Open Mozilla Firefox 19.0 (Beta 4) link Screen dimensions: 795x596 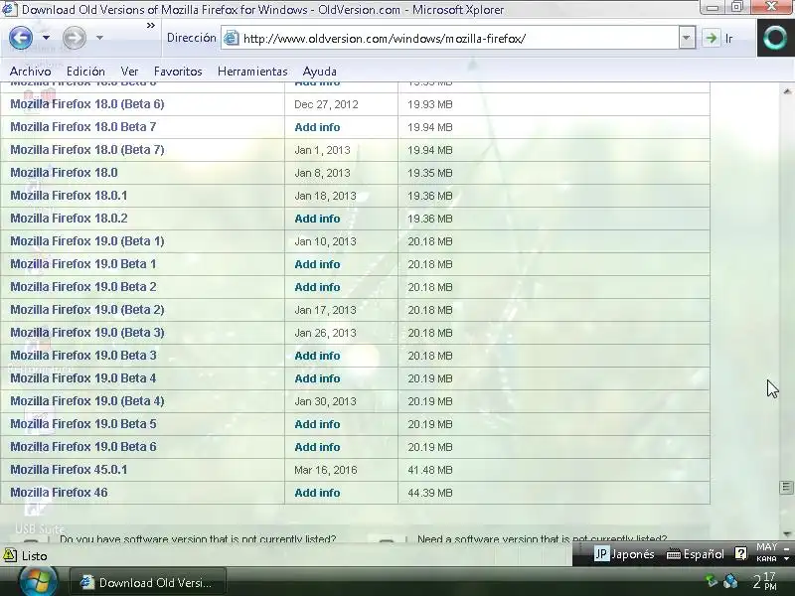point(87,401)
